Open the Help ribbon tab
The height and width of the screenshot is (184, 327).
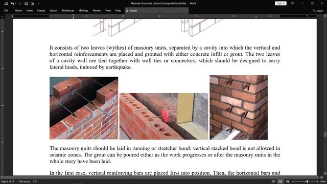(x=118, y=10)
